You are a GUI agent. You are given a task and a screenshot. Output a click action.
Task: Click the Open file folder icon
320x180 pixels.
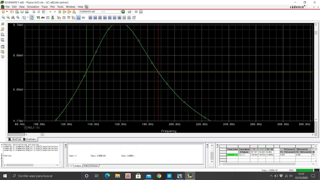coord(12,12)
